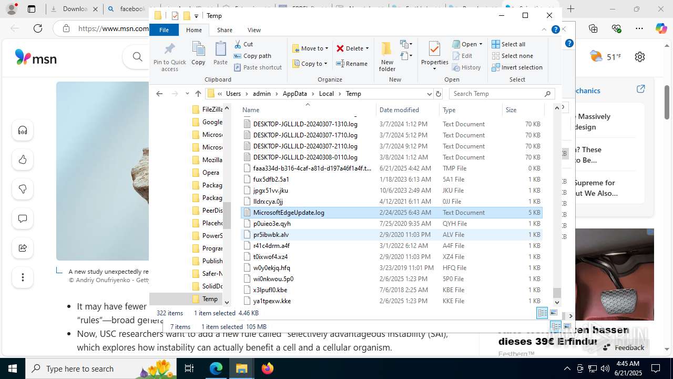
Task: Switch to the Share ribbon tab
Action: point(225,30)
